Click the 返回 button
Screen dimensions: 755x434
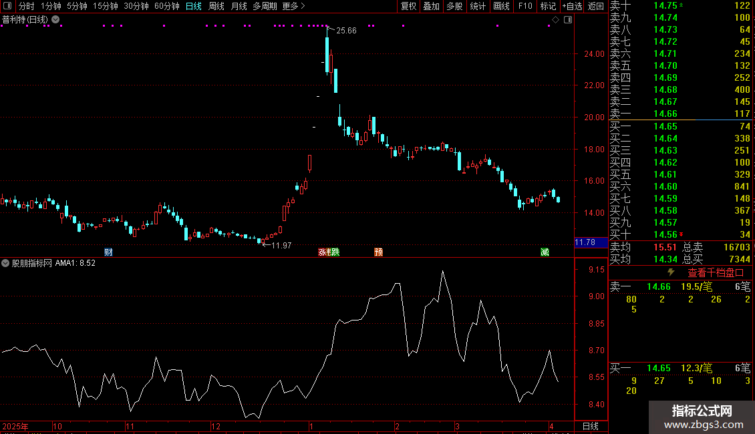pyautogui.click(x=596, y=6)
